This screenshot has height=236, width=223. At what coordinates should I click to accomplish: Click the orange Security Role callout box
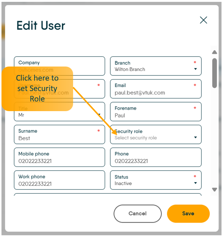[37, 88]
